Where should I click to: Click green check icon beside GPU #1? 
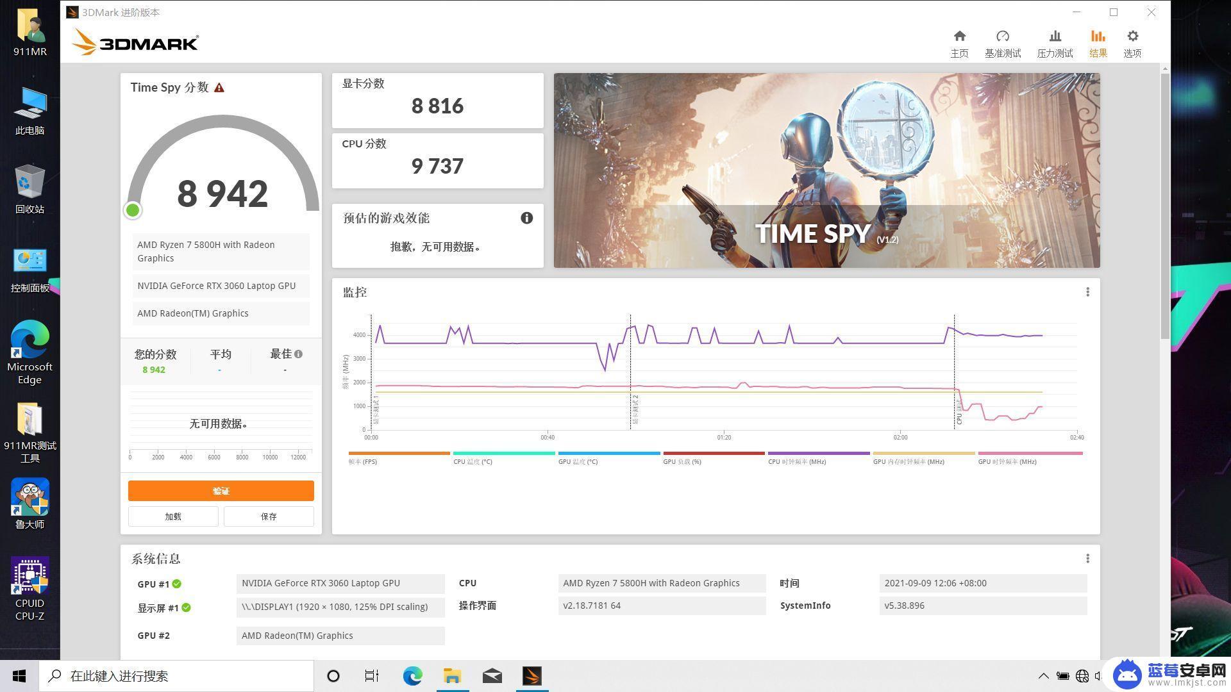click(177, 584)
